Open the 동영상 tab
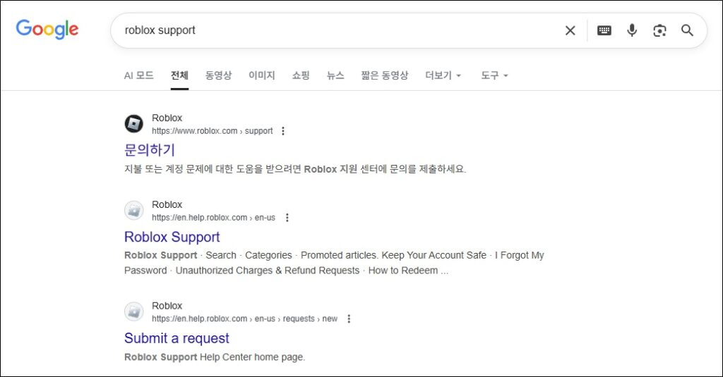 (218, 75)
